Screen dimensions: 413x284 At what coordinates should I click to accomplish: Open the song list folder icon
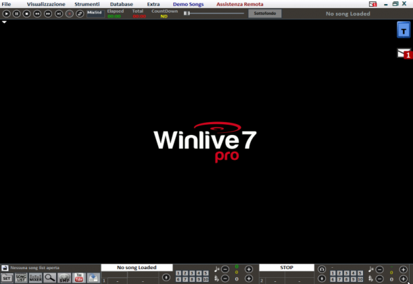5,268
